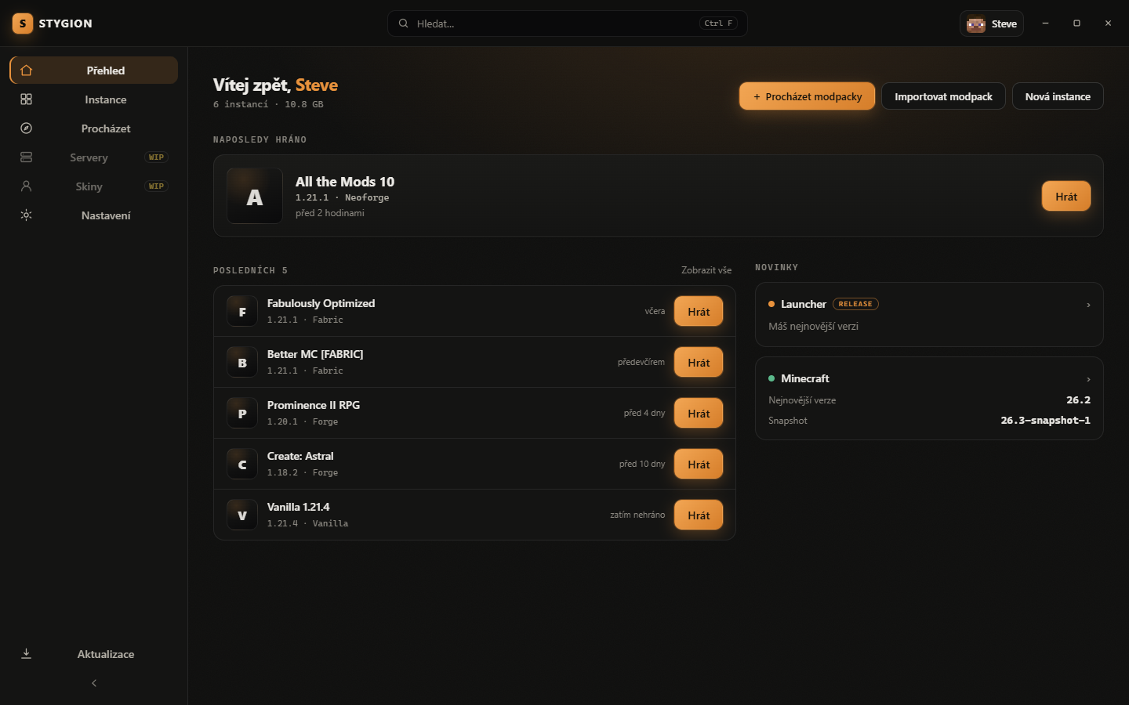Open the Skiny section

[x=94, y=186]
